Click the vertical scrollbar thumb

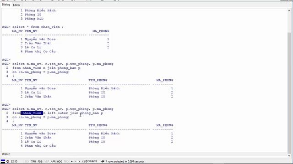point(289,92)
